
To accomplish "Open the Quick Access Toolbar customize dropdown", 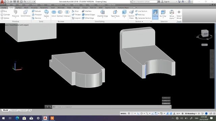I will click(34, 2).
